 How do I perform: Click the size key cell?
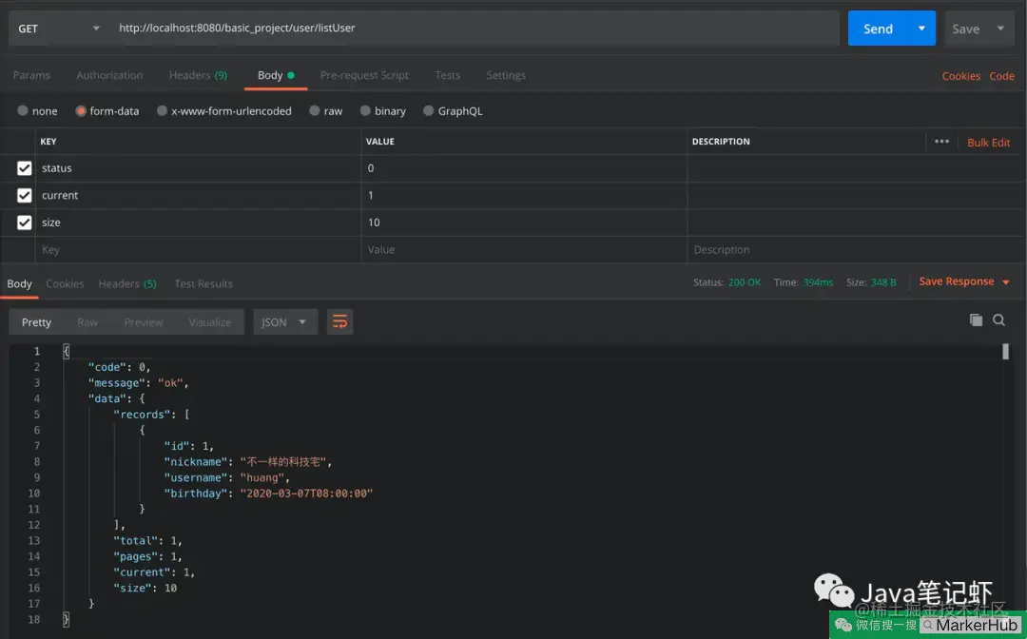coord(198,223)
